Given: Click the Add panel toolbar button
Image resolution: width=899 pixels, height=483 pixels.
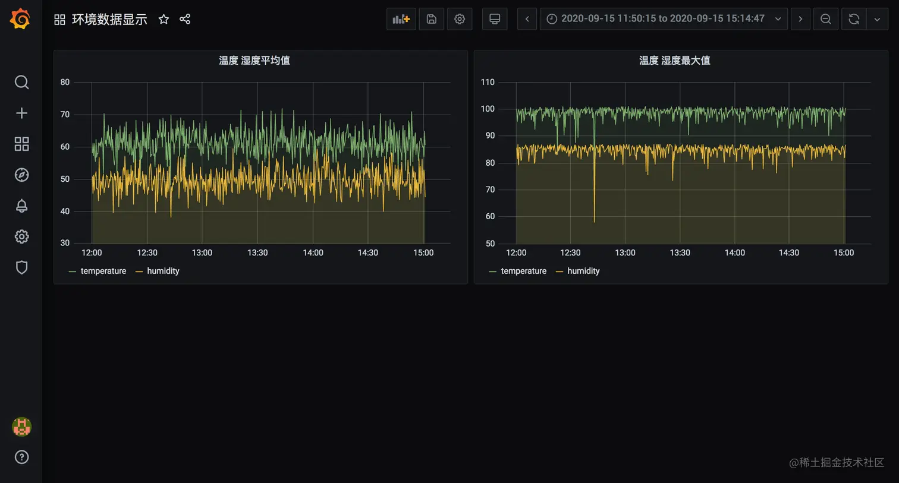Looking at the screenshot, I should tap(401, 19).
